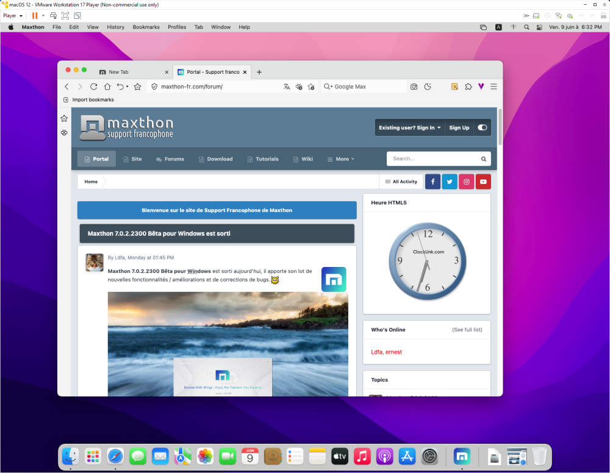Toggle night mode moon icon
The width and height of the screenshot is (610, 473).
click(428, 87)
